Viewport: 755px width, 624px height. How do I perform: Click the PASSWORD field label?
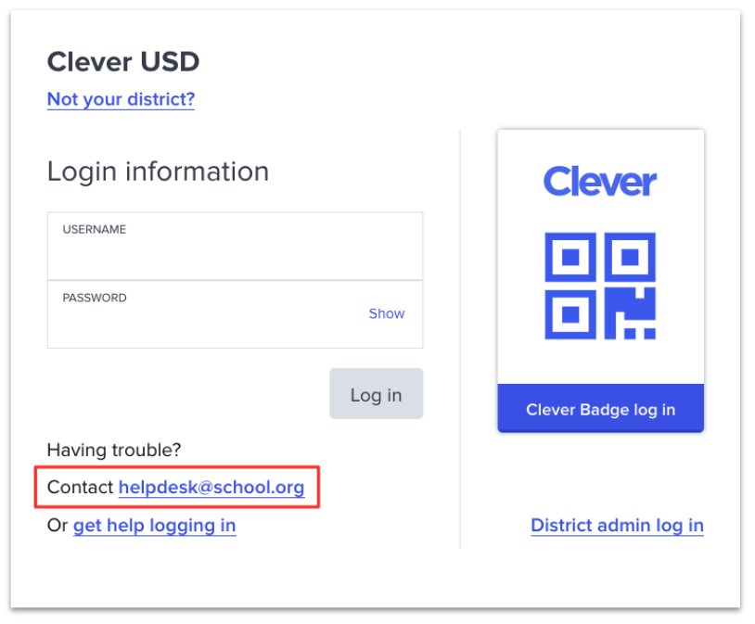pos(95,298)
